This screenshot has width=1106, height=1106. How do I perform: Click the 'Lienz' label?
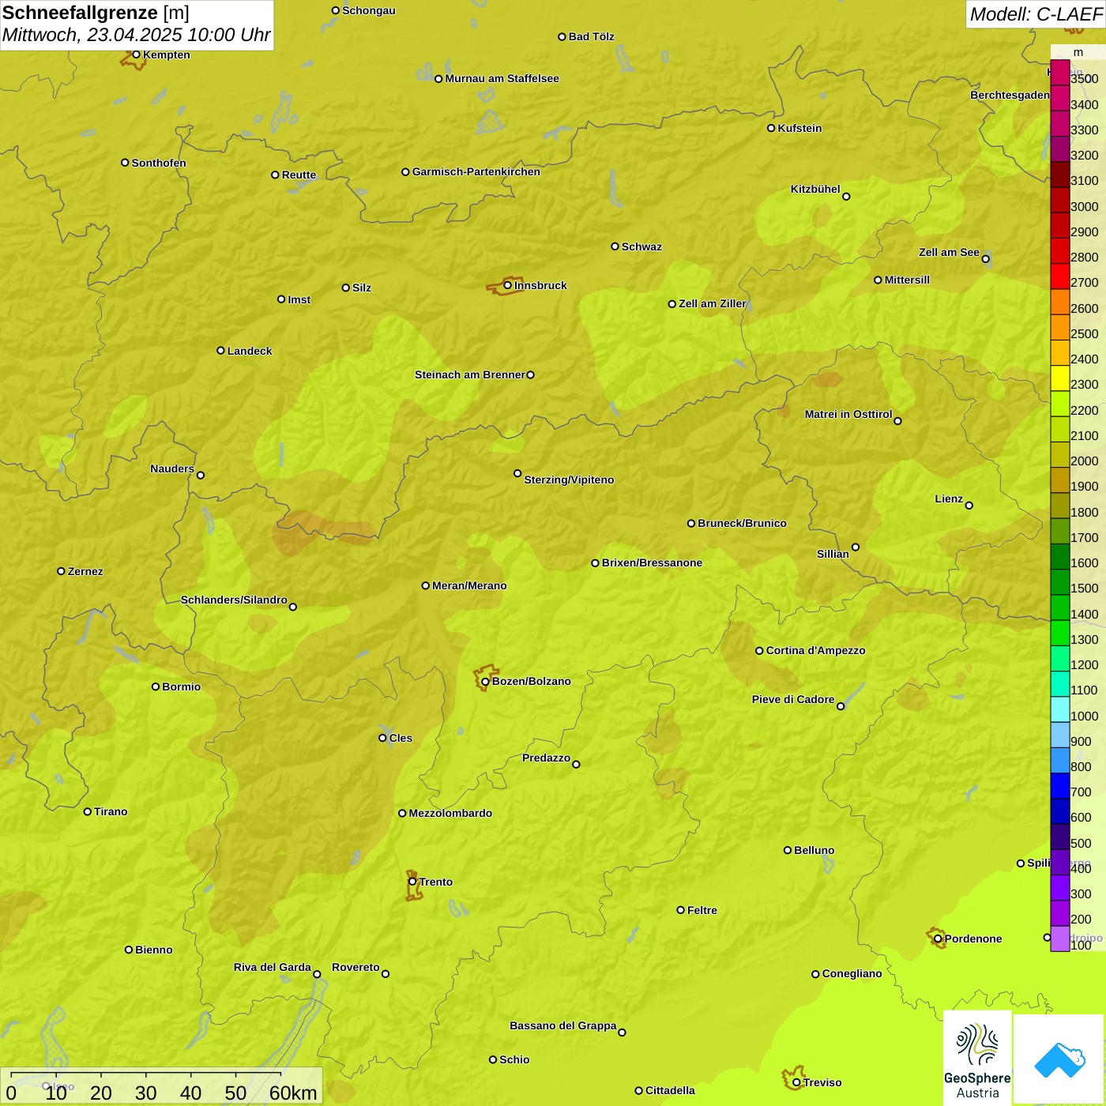pos(949,498)
